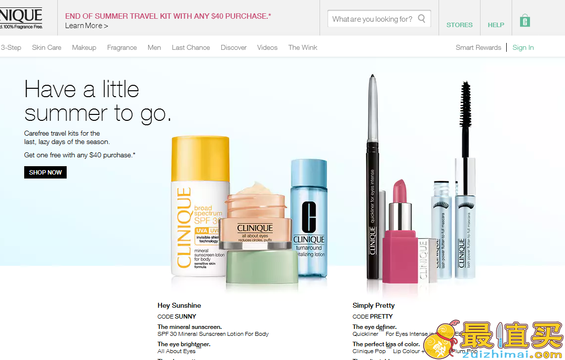Click the 'CODE SUNNY' text
565x360 pixels.
point(177,317)
